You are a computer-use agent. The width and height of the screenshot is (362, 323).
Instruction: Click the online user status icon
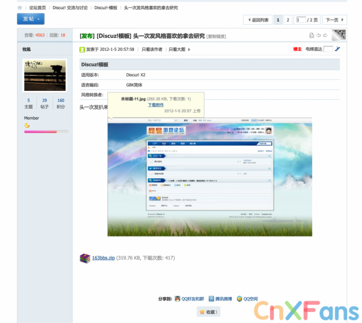82,49
